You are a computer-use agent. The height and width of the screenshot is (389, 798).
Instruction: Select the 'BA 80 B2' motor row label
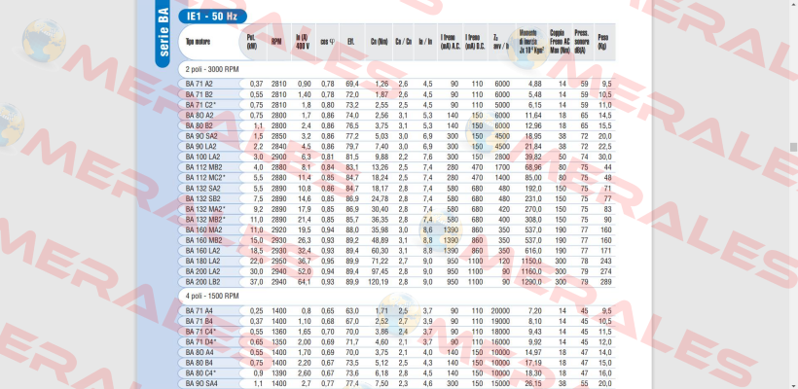[199, 125]
